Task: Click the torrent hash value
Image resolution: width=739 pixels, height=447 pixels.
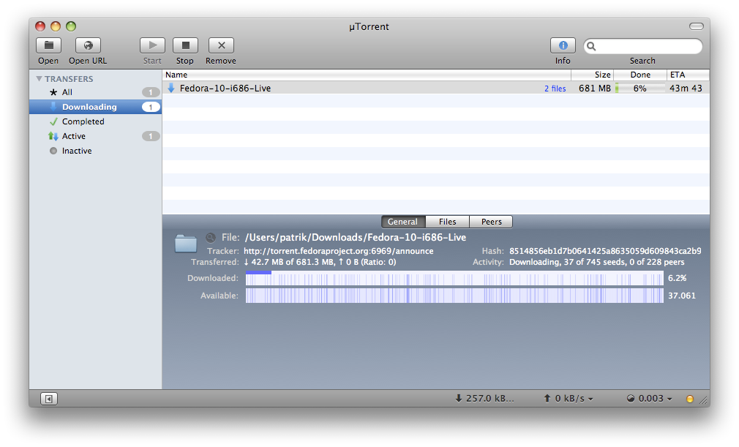Action: [x=605, y=251]
